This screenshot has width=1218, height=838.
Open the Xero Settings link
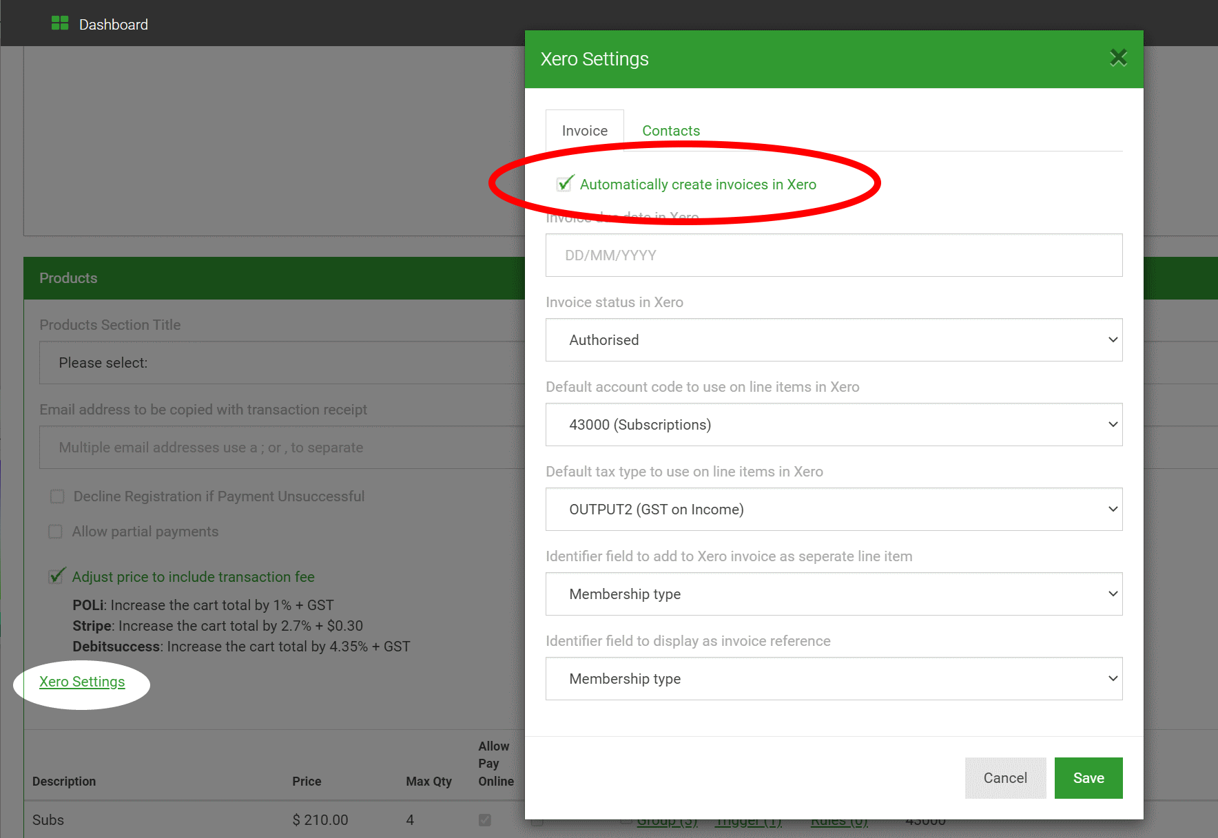pyautogui.click(x=82, y=682)
